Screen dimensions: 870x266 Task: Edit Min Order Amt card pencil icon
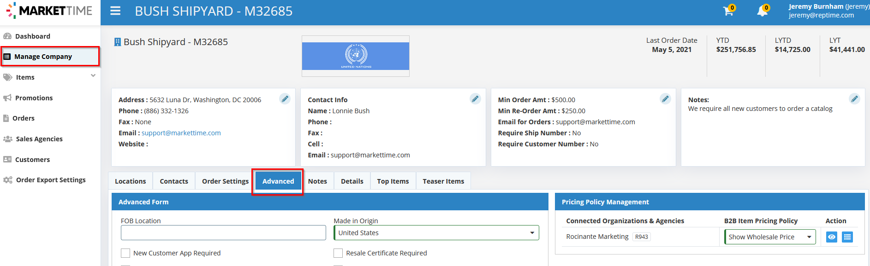(665, 99)
